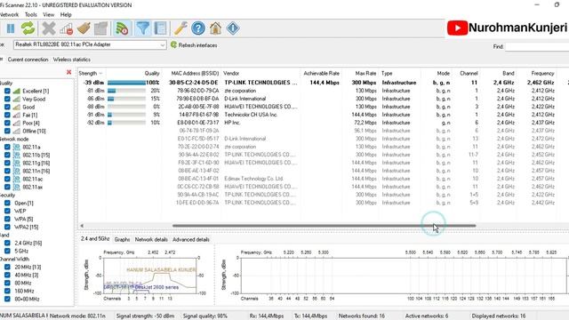Click Refresh interfaces button
Viewport: 569px width, 320px height.
pos(194,45)
